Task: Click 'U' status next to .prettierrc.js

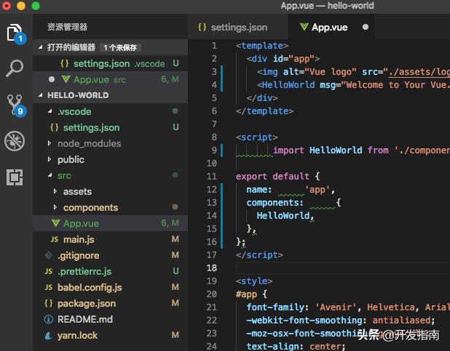Action: [x=175, y=271]
